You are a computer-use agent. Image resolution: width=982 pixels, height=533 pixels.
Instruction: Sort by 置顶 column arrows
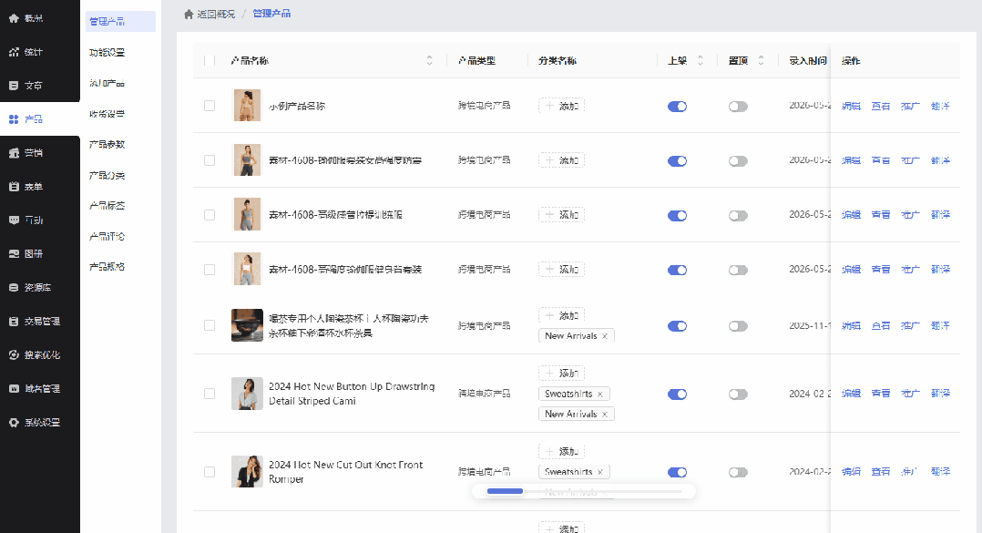pyautogui.click(x=761, y=61)
